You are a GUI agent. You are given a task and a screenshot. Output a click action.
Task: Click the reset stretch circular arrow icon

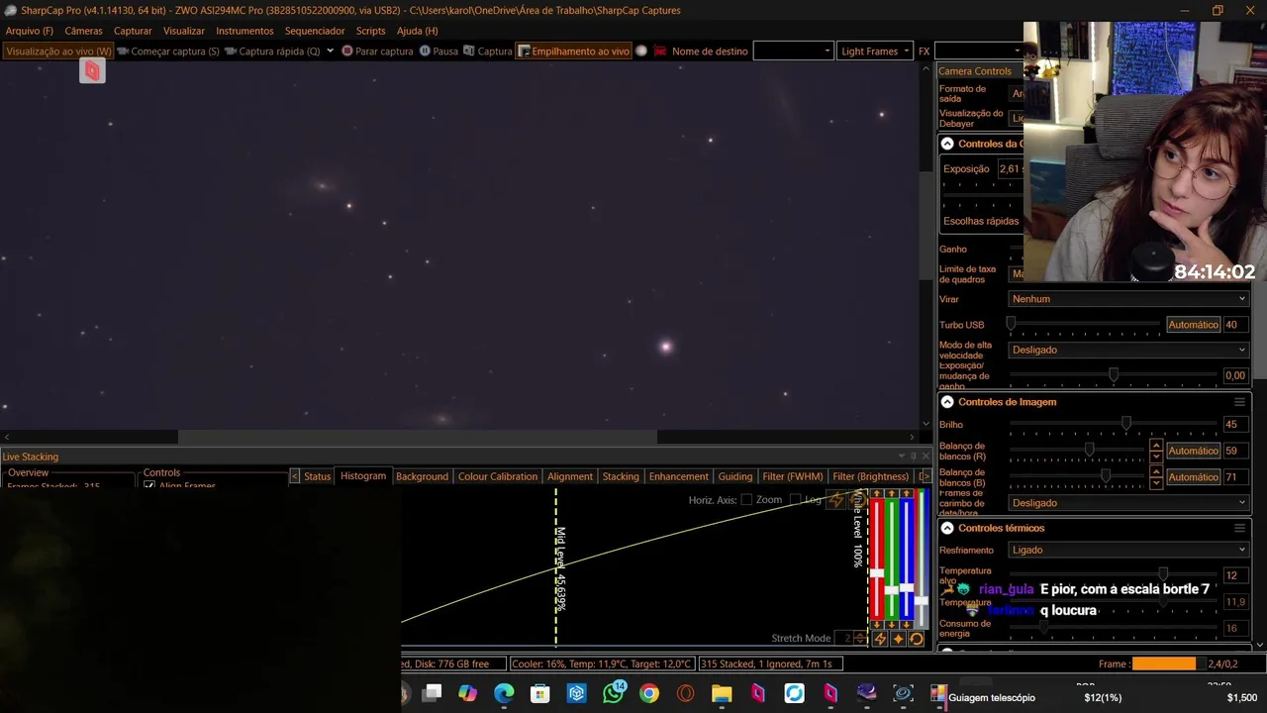pos(917,639)
